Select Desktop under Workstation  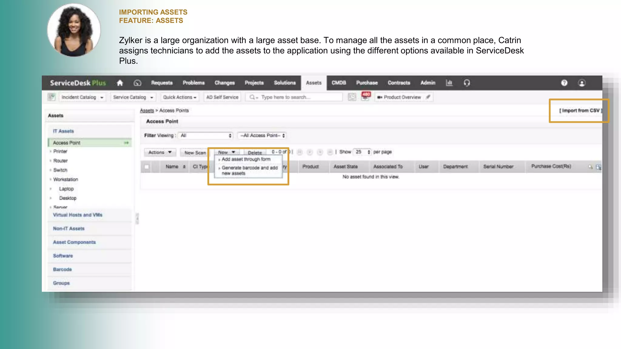[68, 198]
